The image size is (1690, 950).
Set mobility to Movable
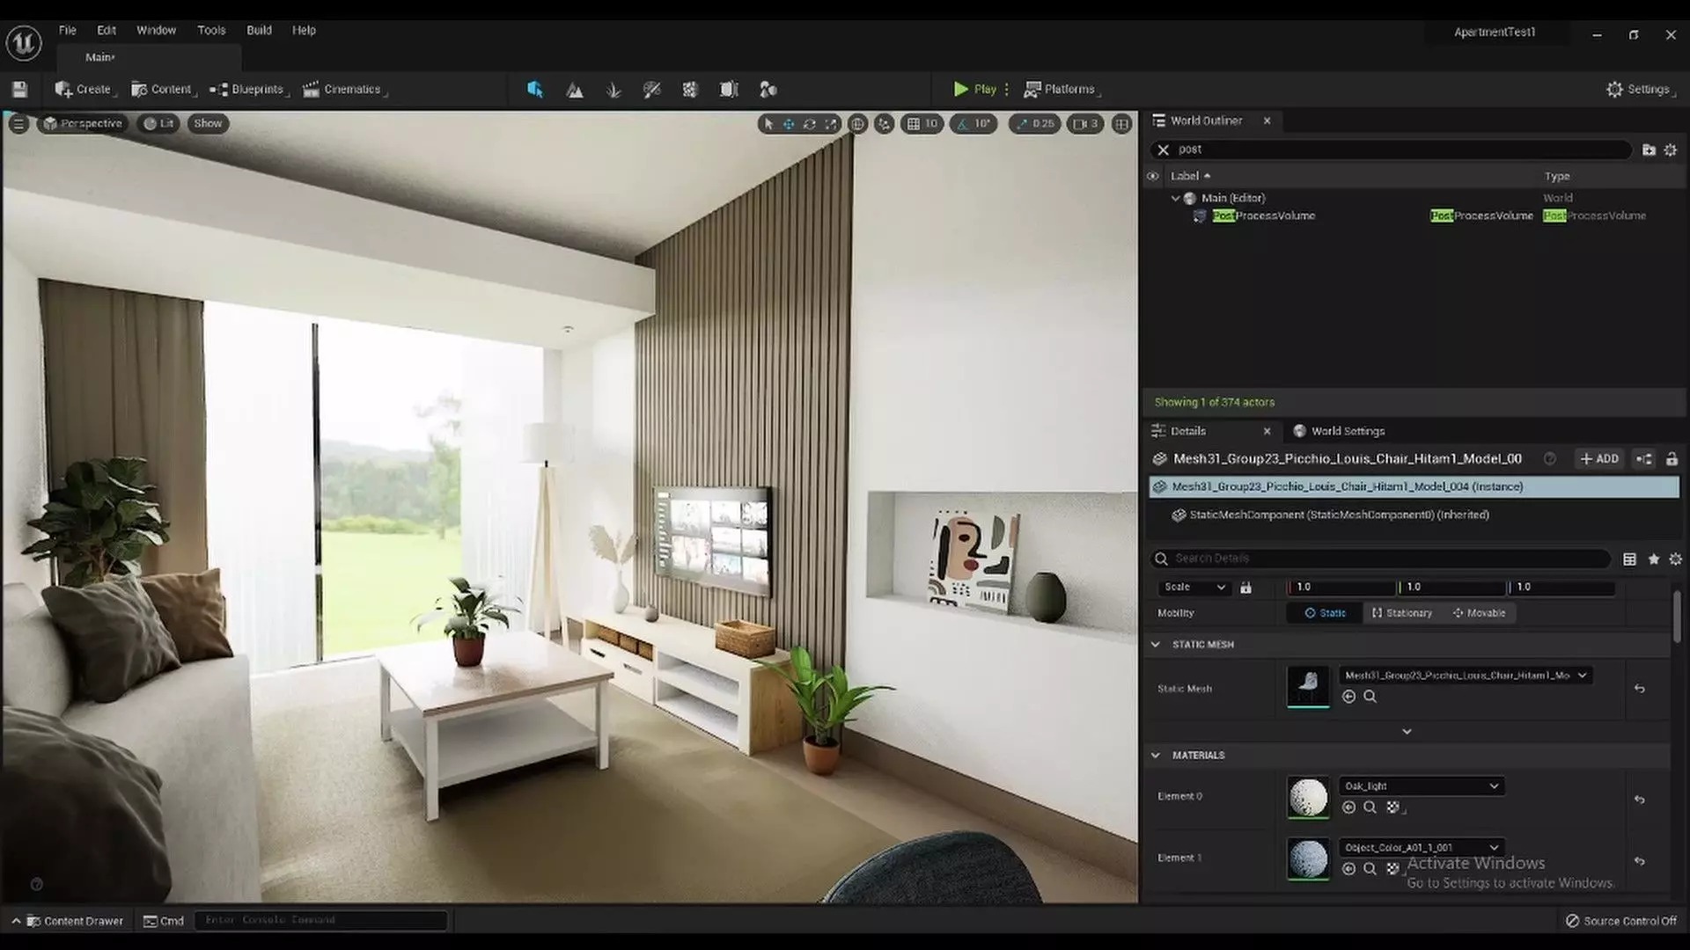point(1479,613)
